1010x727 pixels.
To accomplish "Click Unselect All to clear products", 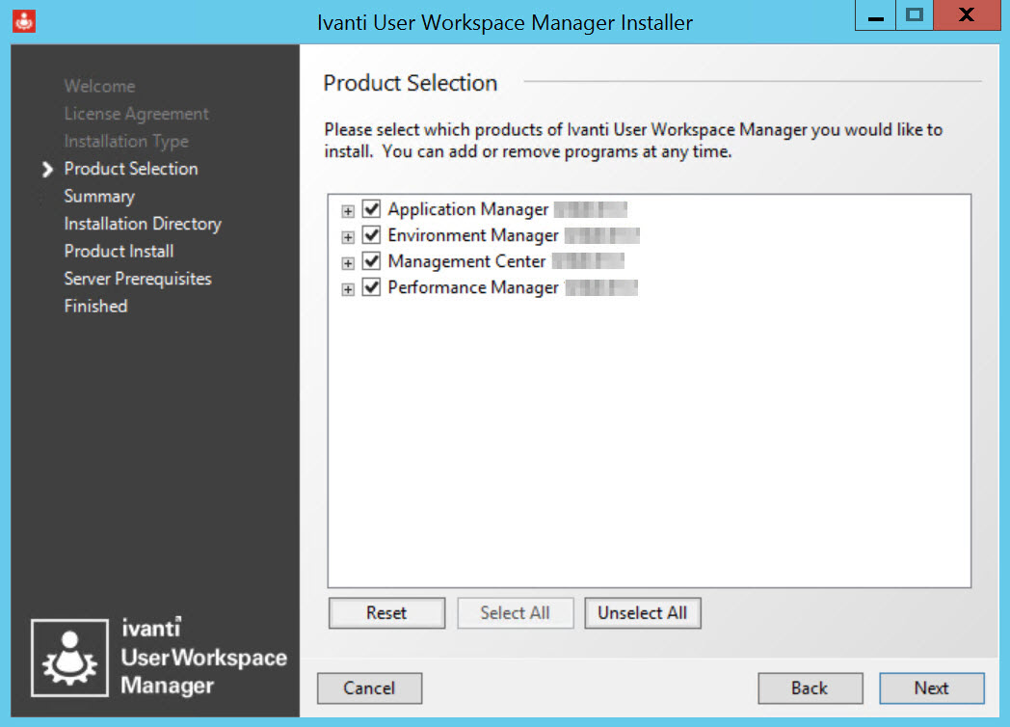I will pyautogui.click(x=642, y=613).
